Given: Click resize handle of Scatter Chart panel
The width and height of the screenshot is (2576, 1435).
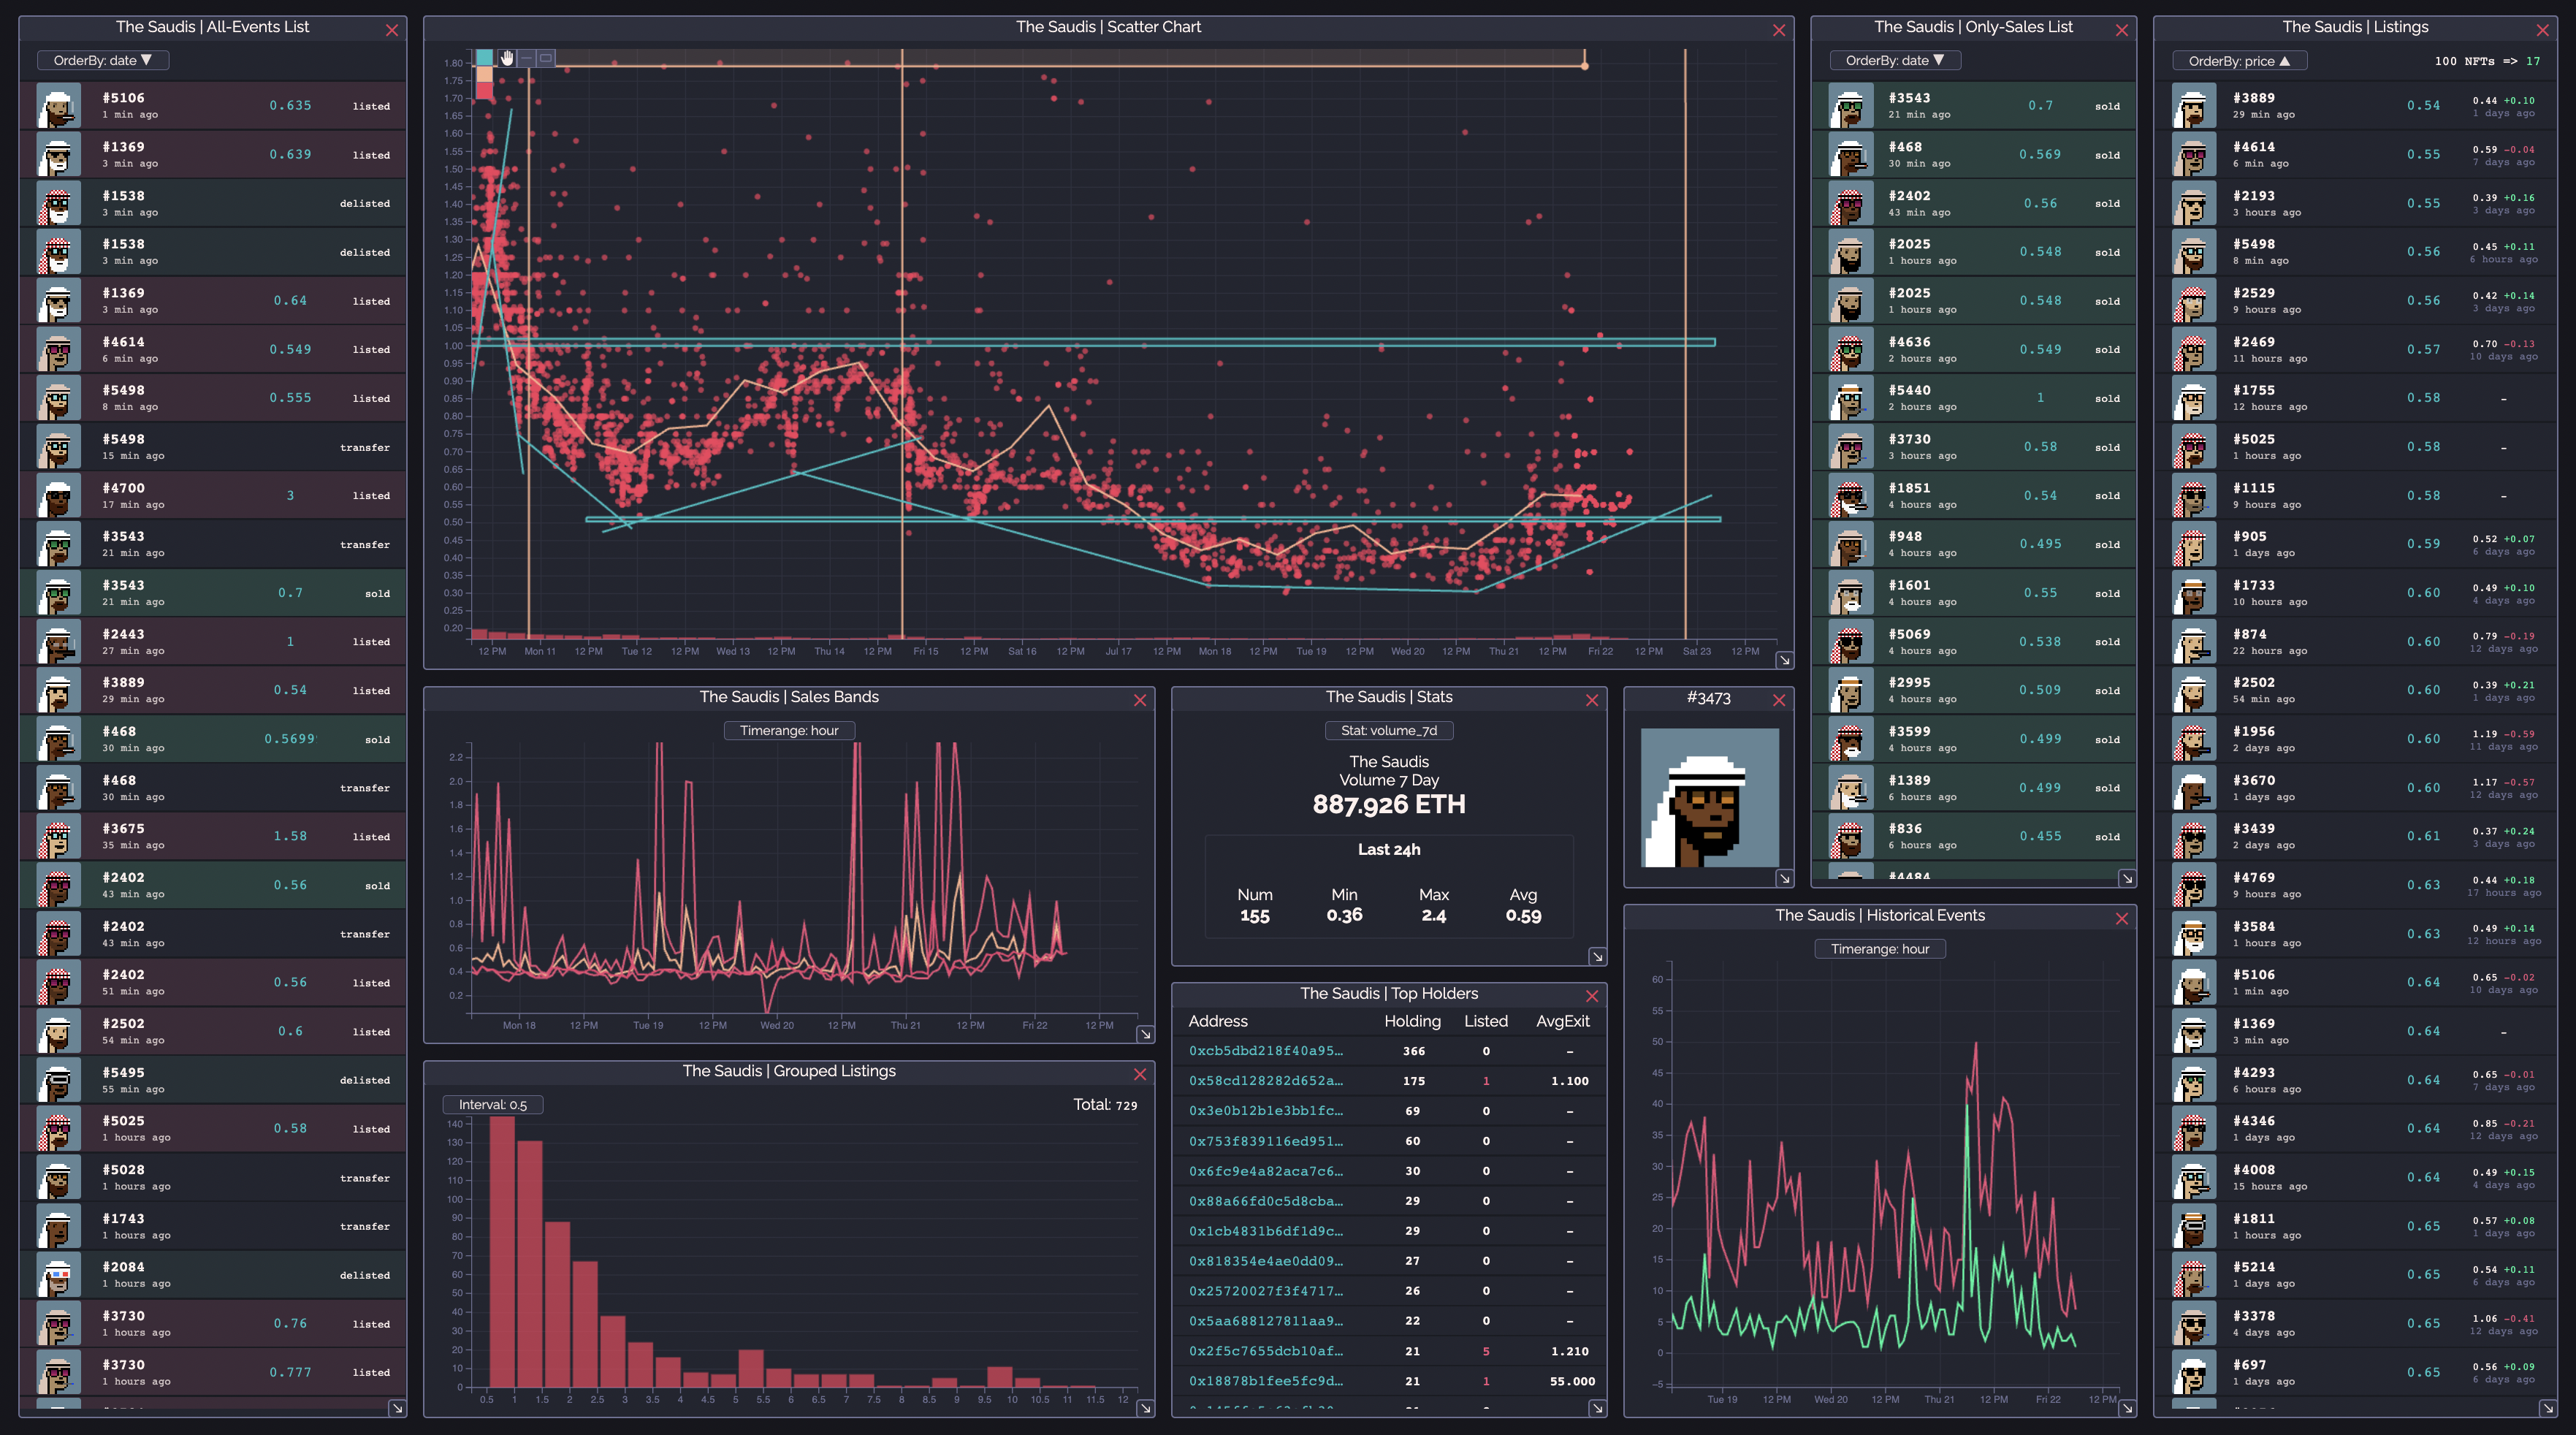Looking at the screenshot, I should point(1784,660).
